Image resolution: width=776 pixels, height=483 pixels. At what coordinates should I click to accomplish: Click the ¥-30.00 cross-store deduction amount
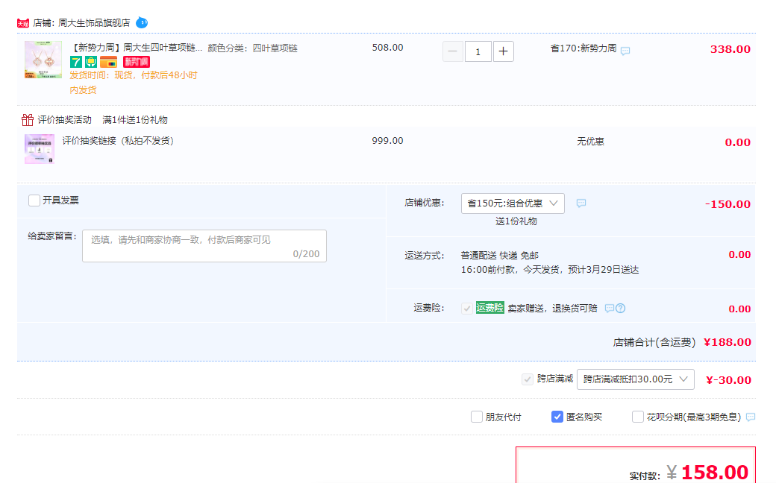(x=728, y=380)
